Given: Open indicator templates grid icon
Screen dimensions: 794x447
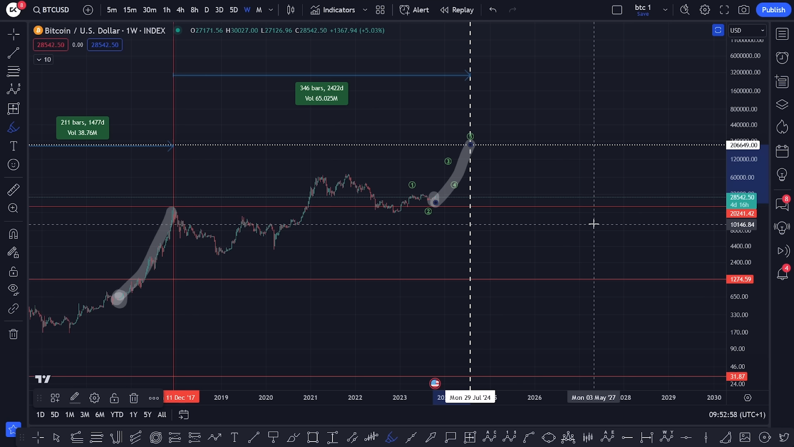Looking at the screenshot, I should point(380,10).
